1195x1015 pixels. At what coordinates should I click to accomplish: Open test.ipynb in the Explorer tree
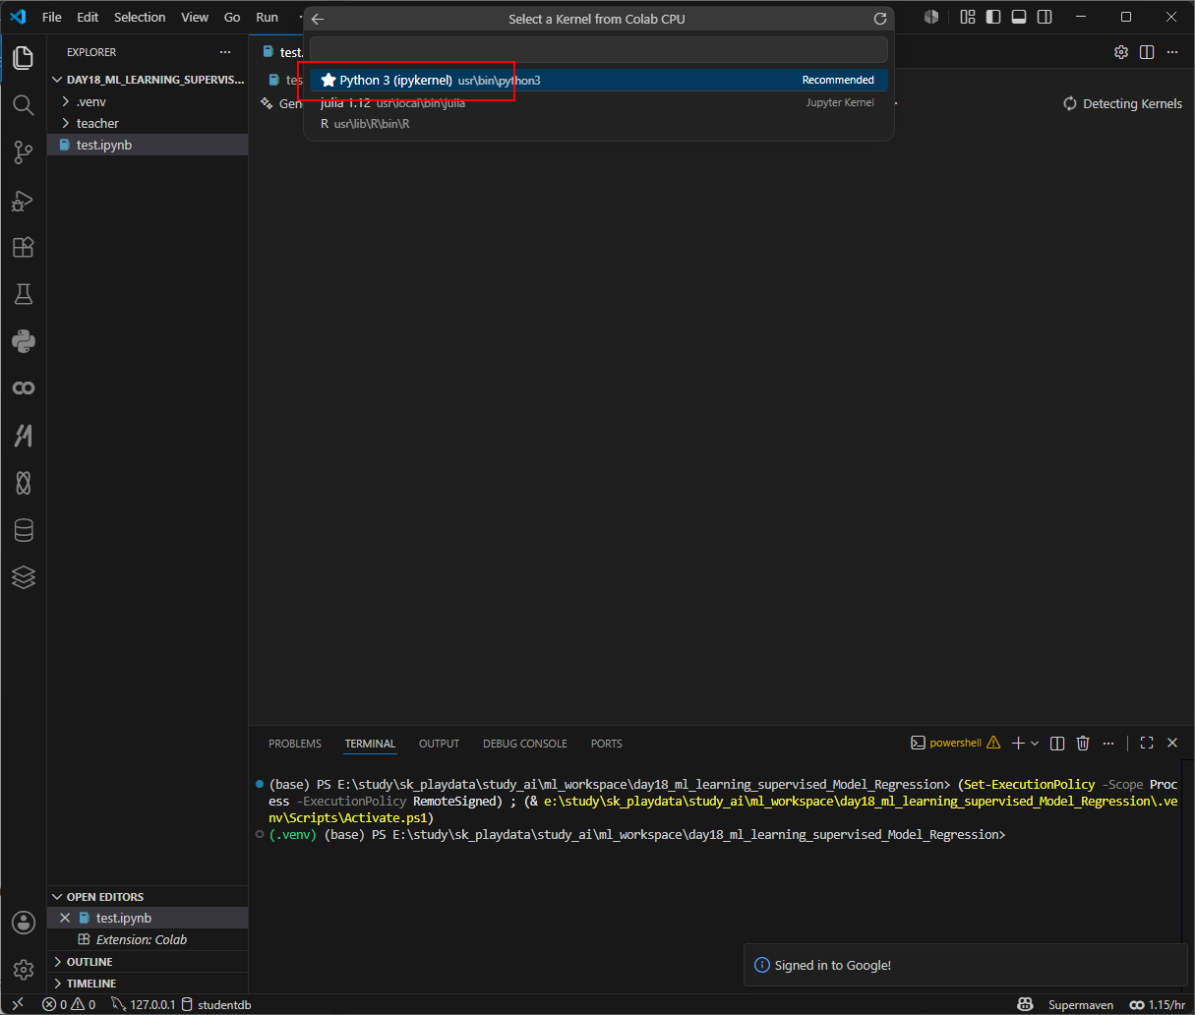coord(148,145)
